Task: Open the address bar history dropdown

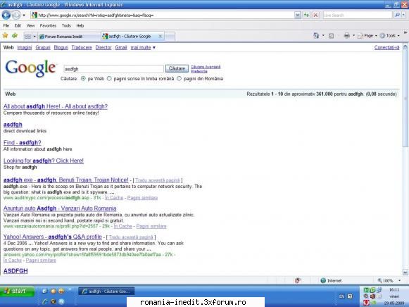Action: coord(297,15)
